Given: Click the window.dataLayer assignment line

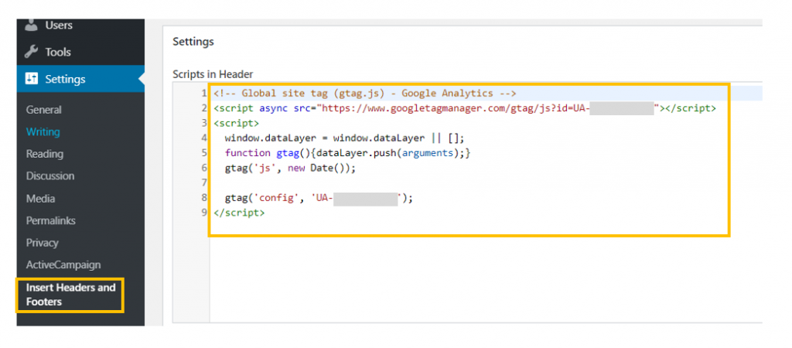Looking at the screenshot, I should [344, 138].
